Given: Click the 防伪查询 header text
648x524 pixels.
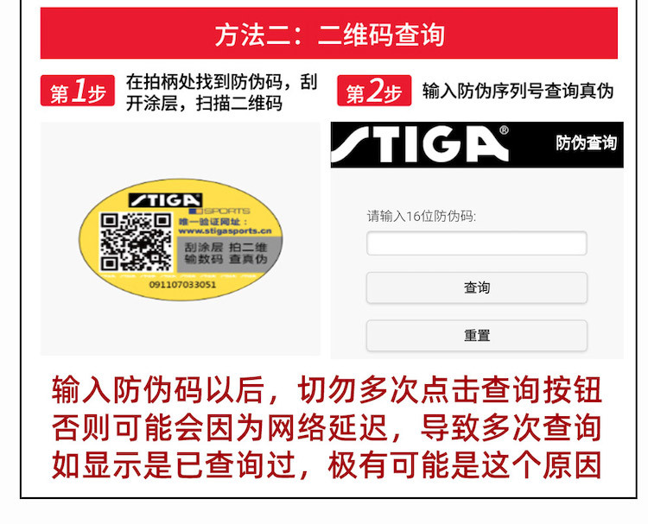Looking at the screenshot, I should [x=586, y=143].
